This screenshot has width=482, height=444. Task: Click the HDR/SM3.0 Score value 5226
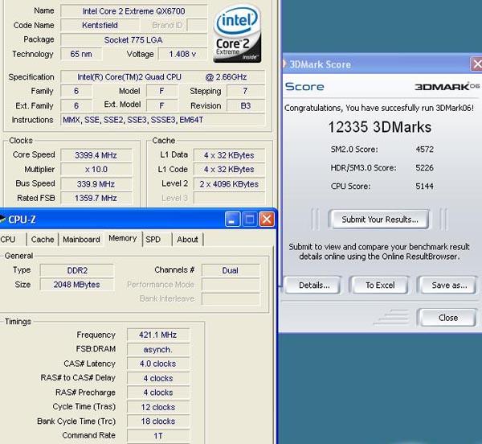tap(424, 167)
